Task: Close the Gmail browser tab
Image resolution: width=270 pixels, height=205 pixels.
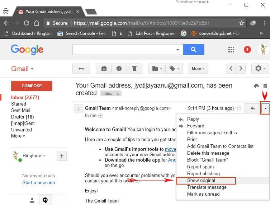Action: (x=78, y=11)
